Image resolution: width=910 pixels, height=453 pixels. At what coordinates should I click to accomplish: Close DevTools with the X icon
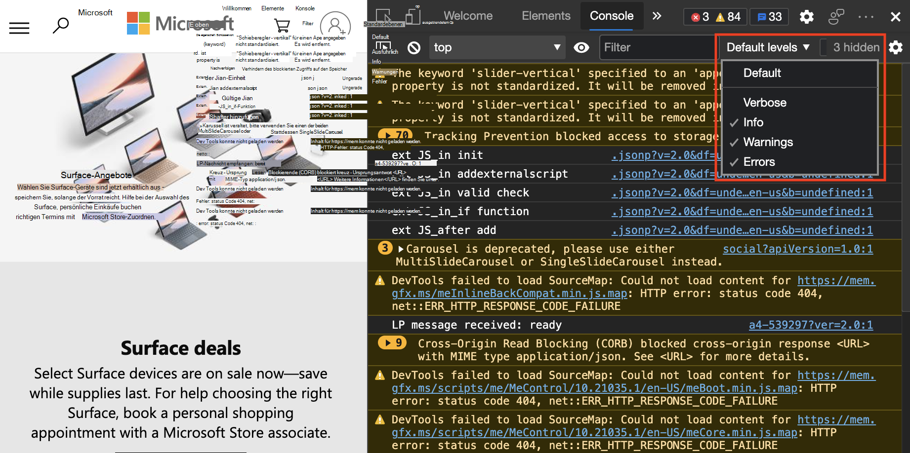click(x=895, y=17)
